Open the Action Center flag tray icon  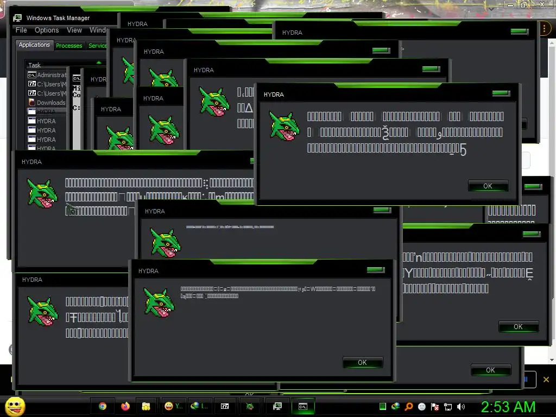(435, 406)
